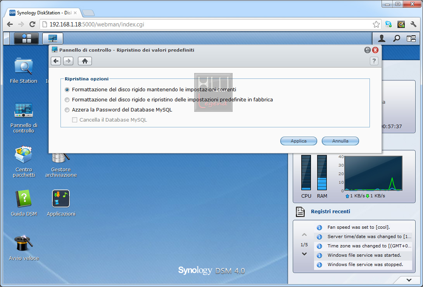The width and height of the screenshot is (423, 287).
Task: Select Azzera la Password del Database MySQL
Action: click(67, 110)
